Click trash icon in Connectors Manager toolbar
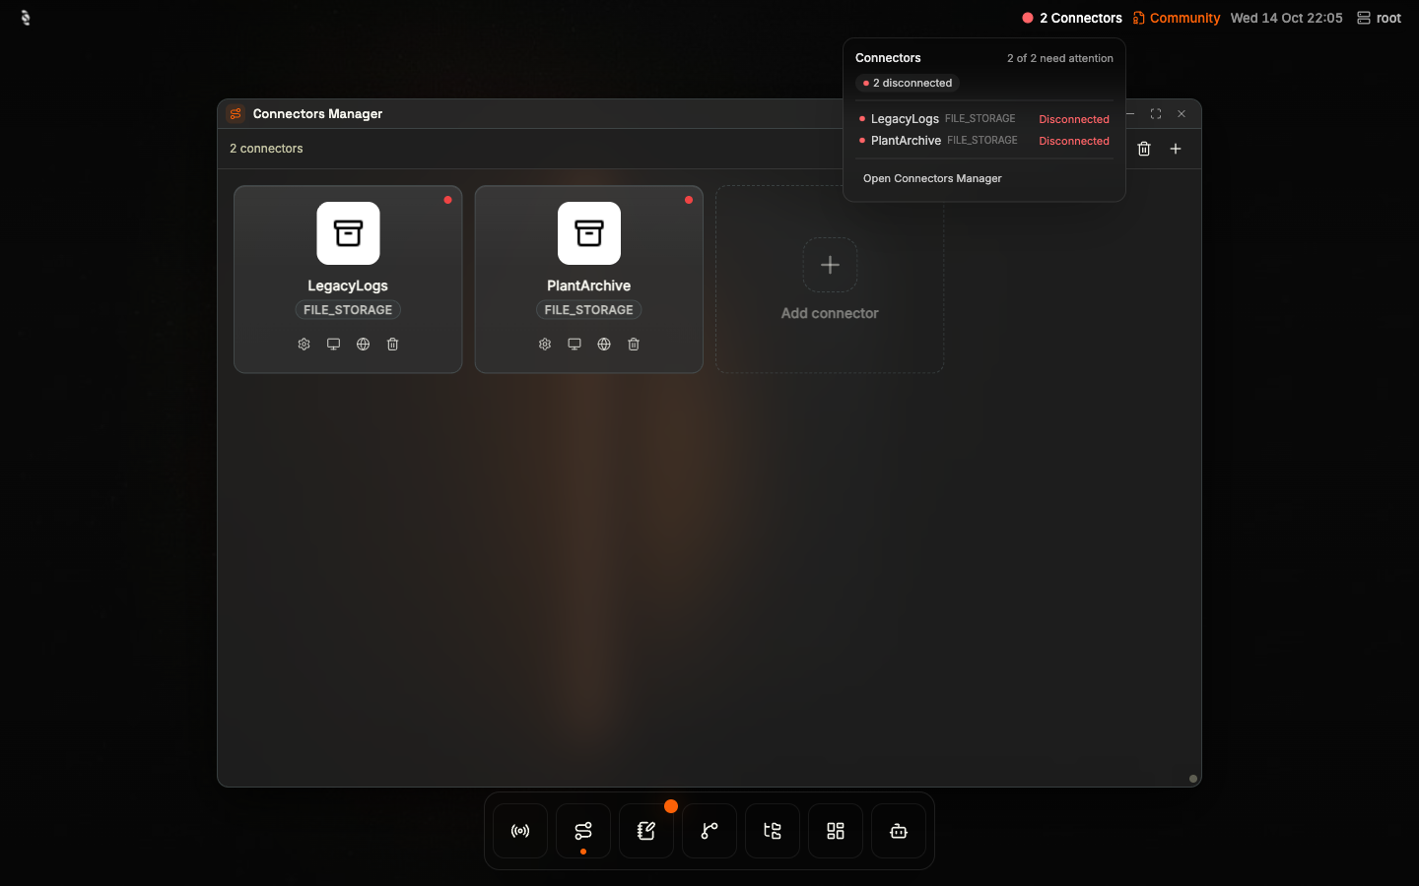Screen dimensions: 1419x886 (x=1144, y=149)
